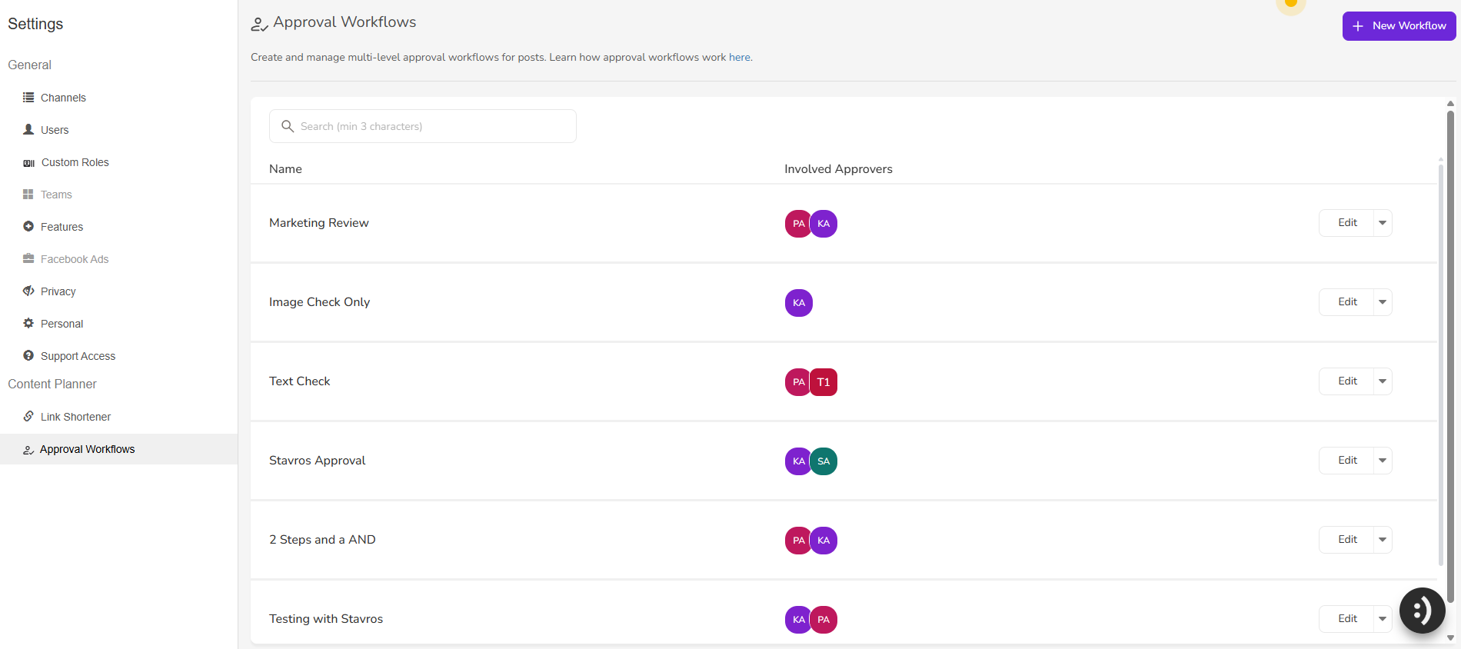Go to Teams settings
This screenshot has height=649, width=1461.
click(56, 195)
